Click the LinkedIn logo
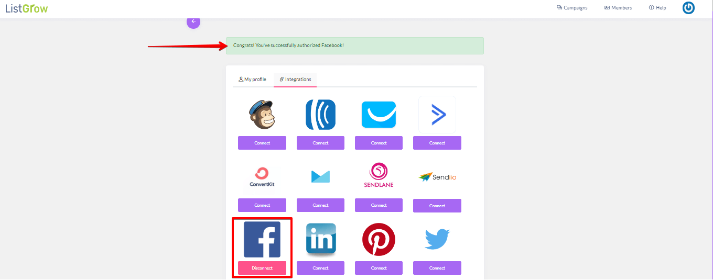Viewport: 713px width, 280px height. click(321, 239)
